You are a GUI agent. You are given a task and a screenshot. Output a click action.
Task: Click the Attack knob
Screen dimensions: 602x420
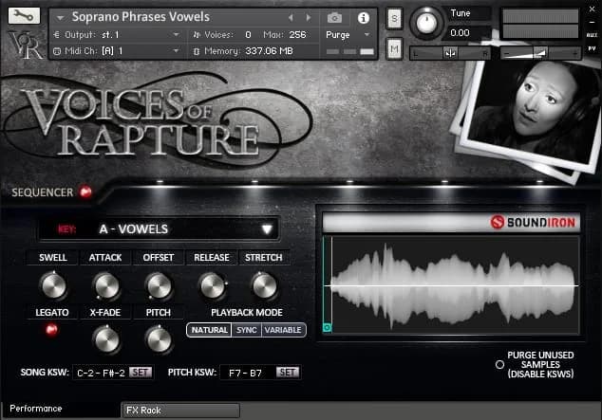click(x=106, y=286)
